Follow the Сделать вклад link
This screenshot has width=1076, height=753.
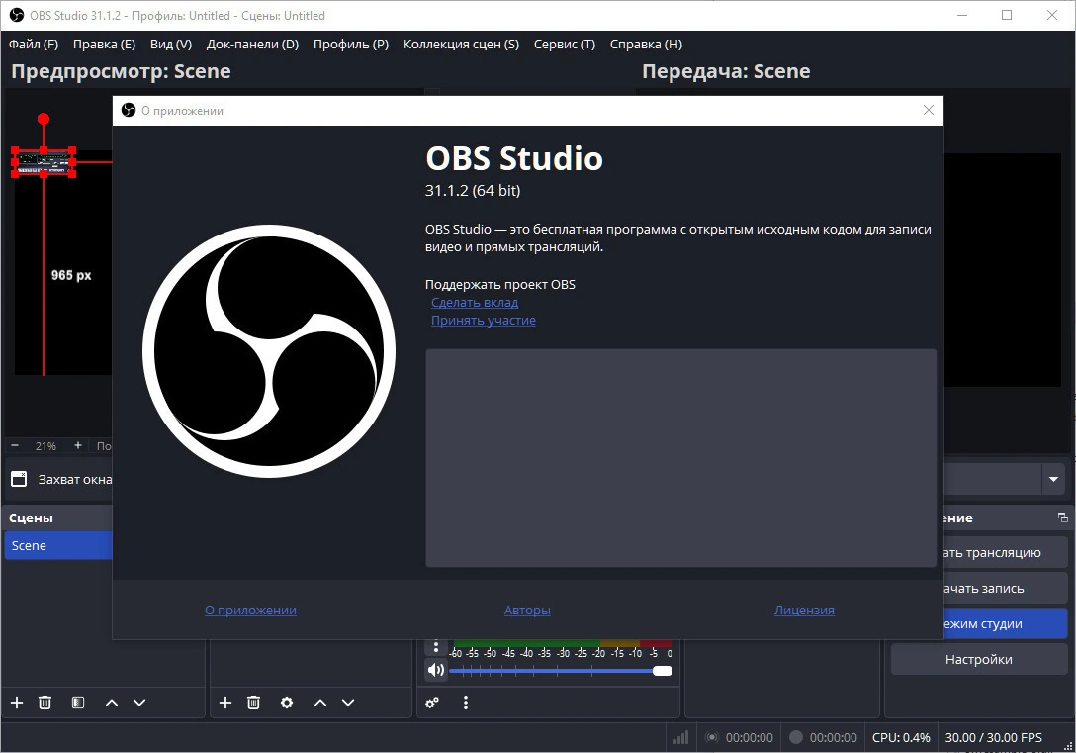click(474, 302)
